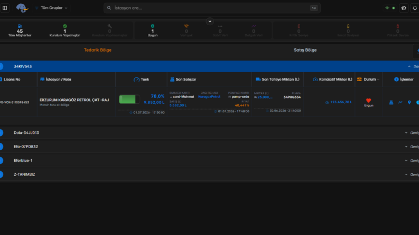Open the Durum column dropdown
Viewport: 419px width, 235px height.
[368, 80]
